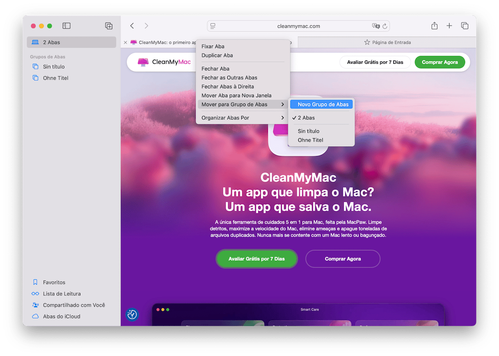Click green Comprar Agora header button
This screenshot has height=356, width=499.
[x=439, y=62]
